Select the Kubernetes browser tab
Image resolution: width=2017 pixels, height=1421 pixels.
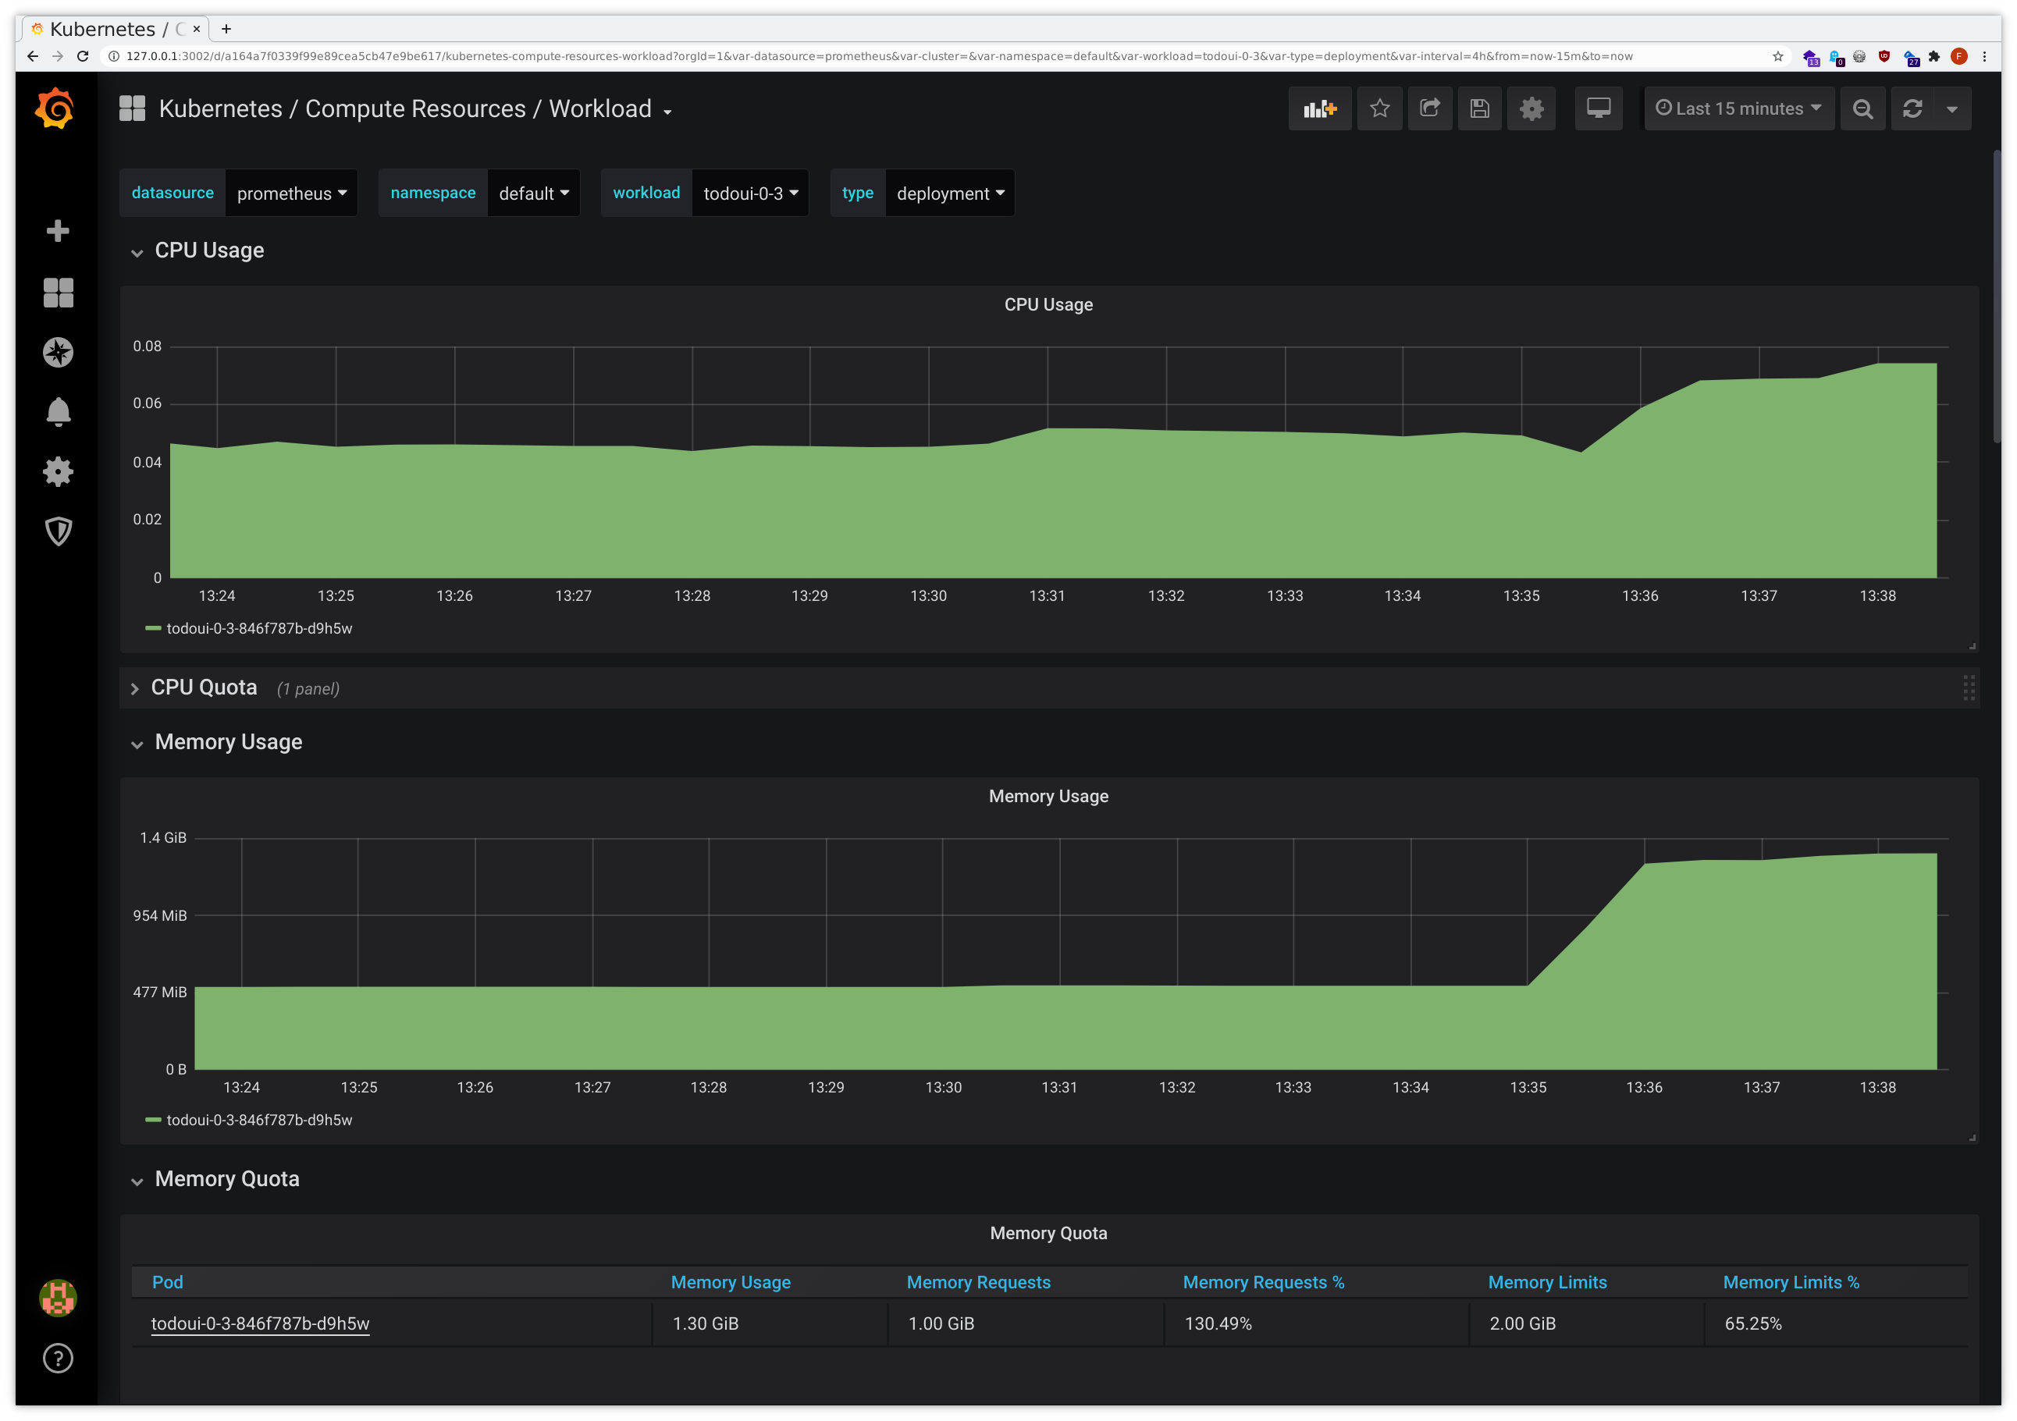pos(103,28)
